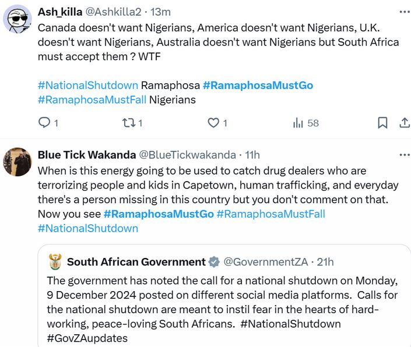Open bold #RamaphosaMustGo hashtag in Ash_killa's tweet
411x347 pixels.
[258, 85]
